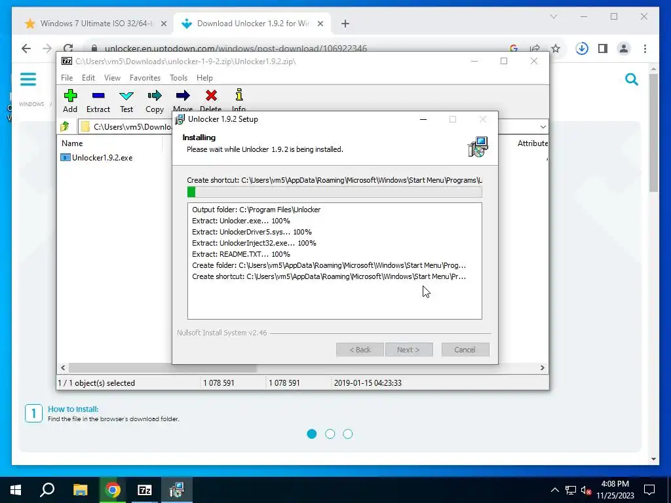Show hidden system tray icons
Image resolution: width=671 pixels, height=503 pixels.
[x=554, y=490]
